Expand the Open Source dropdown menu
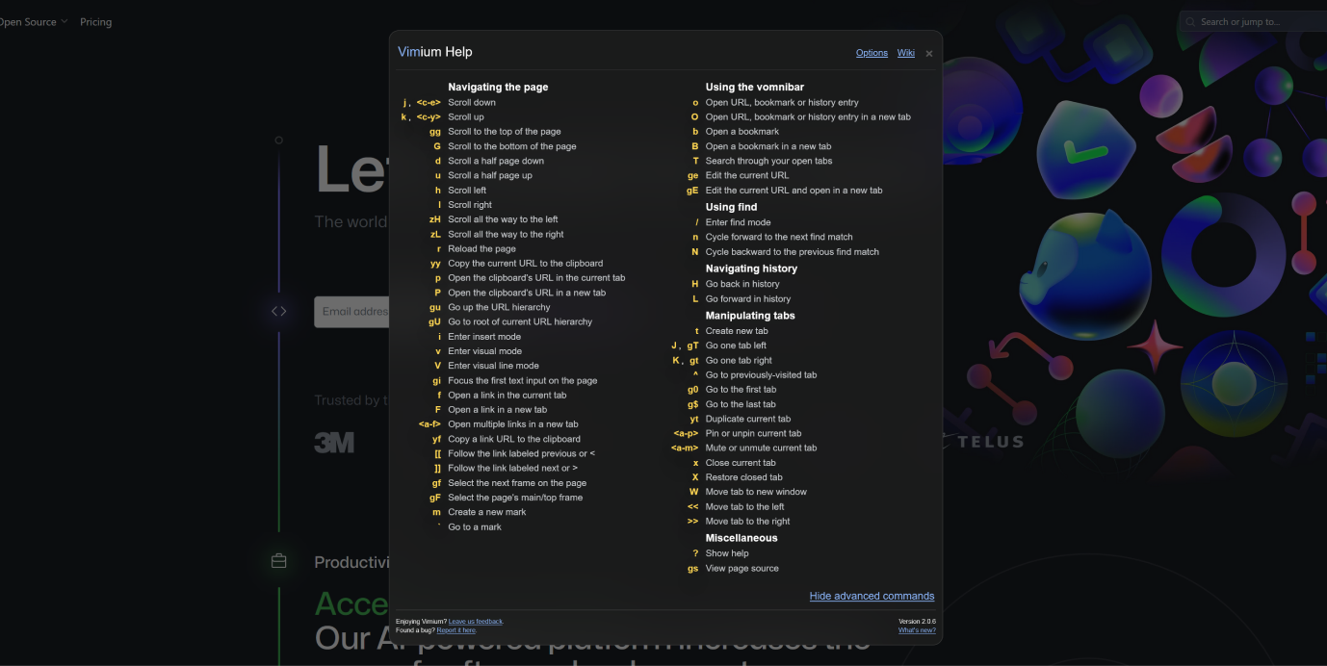This screenshot has height=666, width=1327. [x=34, y=22]
